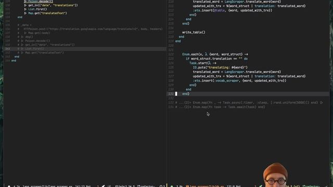The height and width of the screenshot is (187, 333).
Task: Click the commented Map.get("translatedText") line
Action: pyautogui.click(x=41, y=52)
